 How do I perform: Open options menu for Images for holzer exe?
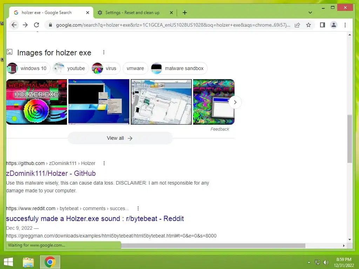click(x=104, y=53)
